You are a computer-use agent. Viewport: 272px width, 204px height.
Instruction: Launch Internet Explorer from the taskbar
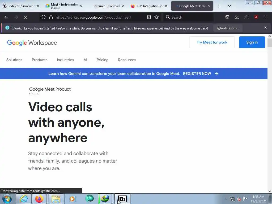[24, 199]
